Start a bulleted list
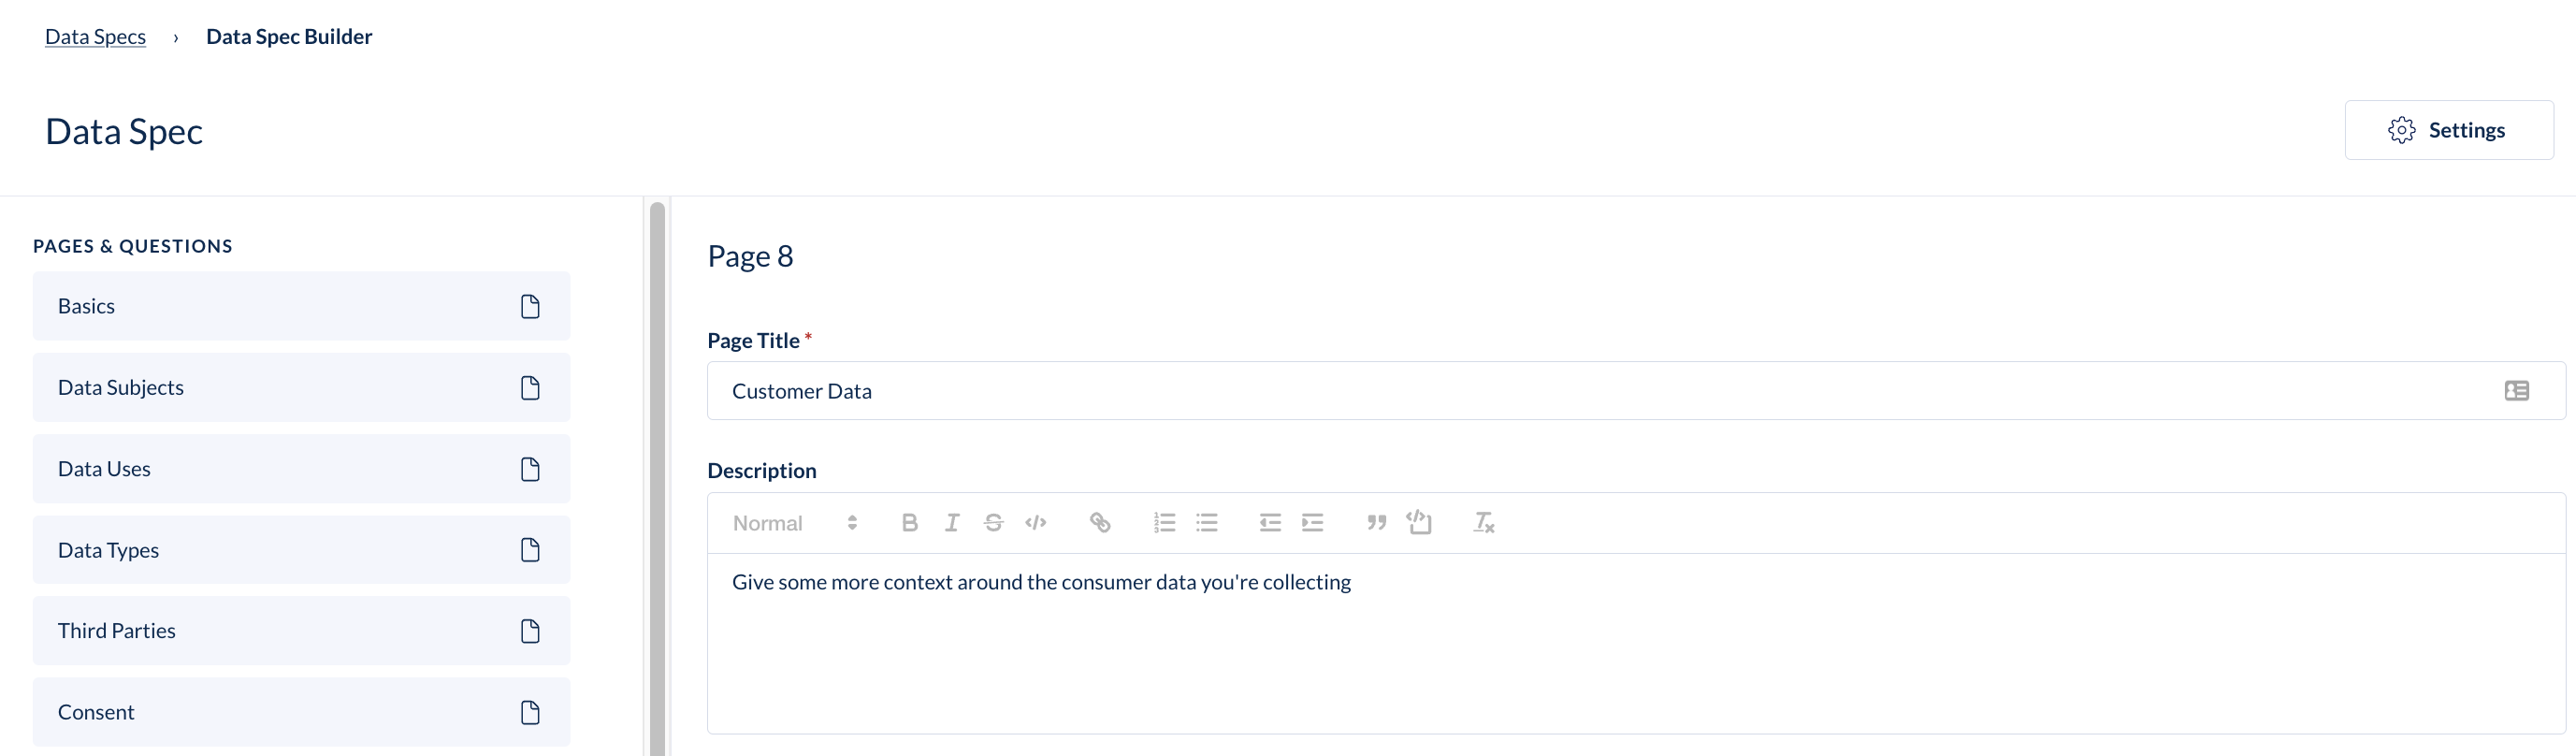Image resolution: width=2576 pixels, height=756 pixels. click(x=1207, y=523)
